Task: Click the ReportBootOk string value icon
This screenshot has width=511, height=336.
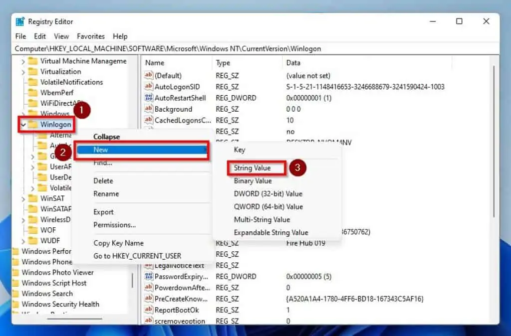Action: [148, 310]
